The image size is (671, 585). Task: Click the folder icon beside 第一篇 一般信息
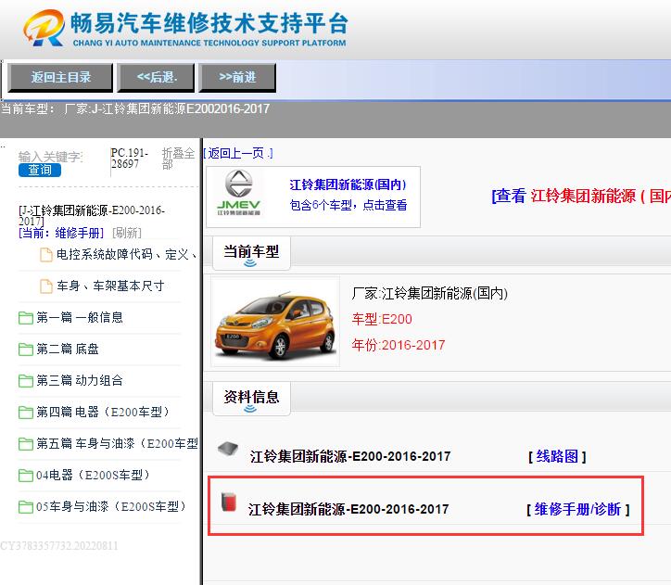click(x=26, y=318)
